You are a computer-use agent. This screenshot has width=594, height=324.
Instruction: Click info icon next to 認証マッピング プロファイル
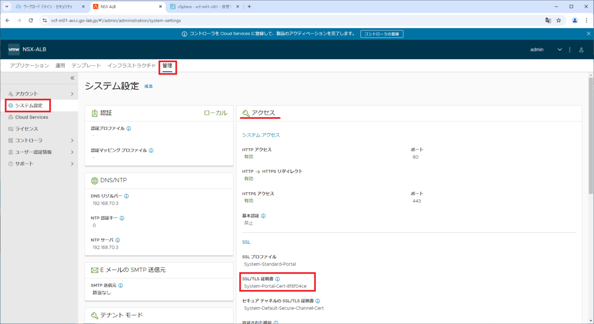coord(151,150)
